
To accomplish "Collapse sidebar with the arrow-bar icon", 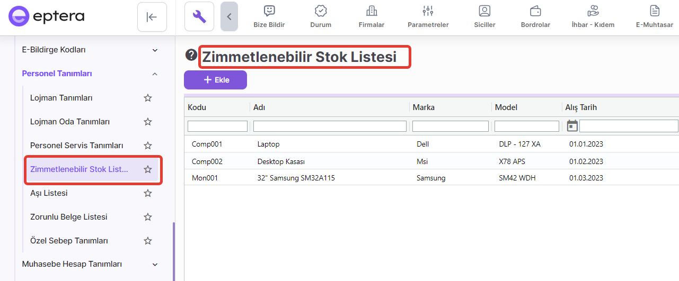I will click(x=152, y=17).
